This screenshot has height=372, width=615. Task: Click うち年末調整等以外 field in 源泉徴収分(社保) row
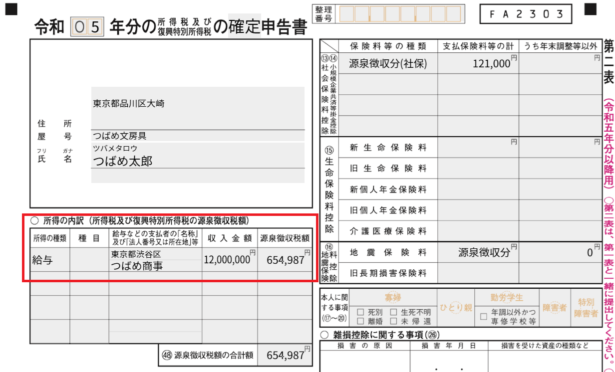click(560, 64)
